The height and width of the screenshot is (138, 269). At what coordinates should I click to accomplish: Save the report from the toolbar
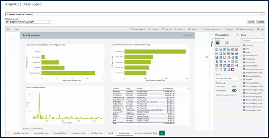pyautogui.click(x=260, y=29)
